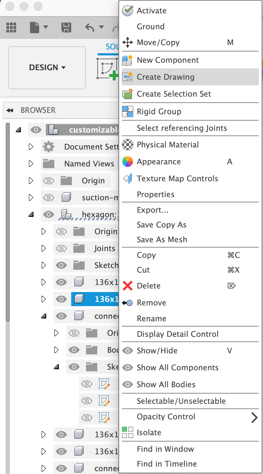The width and height of the screenshot is (263, 474).
Task: Open the Opacity Control submenu arrow
Action: click(x=254, y=418)
